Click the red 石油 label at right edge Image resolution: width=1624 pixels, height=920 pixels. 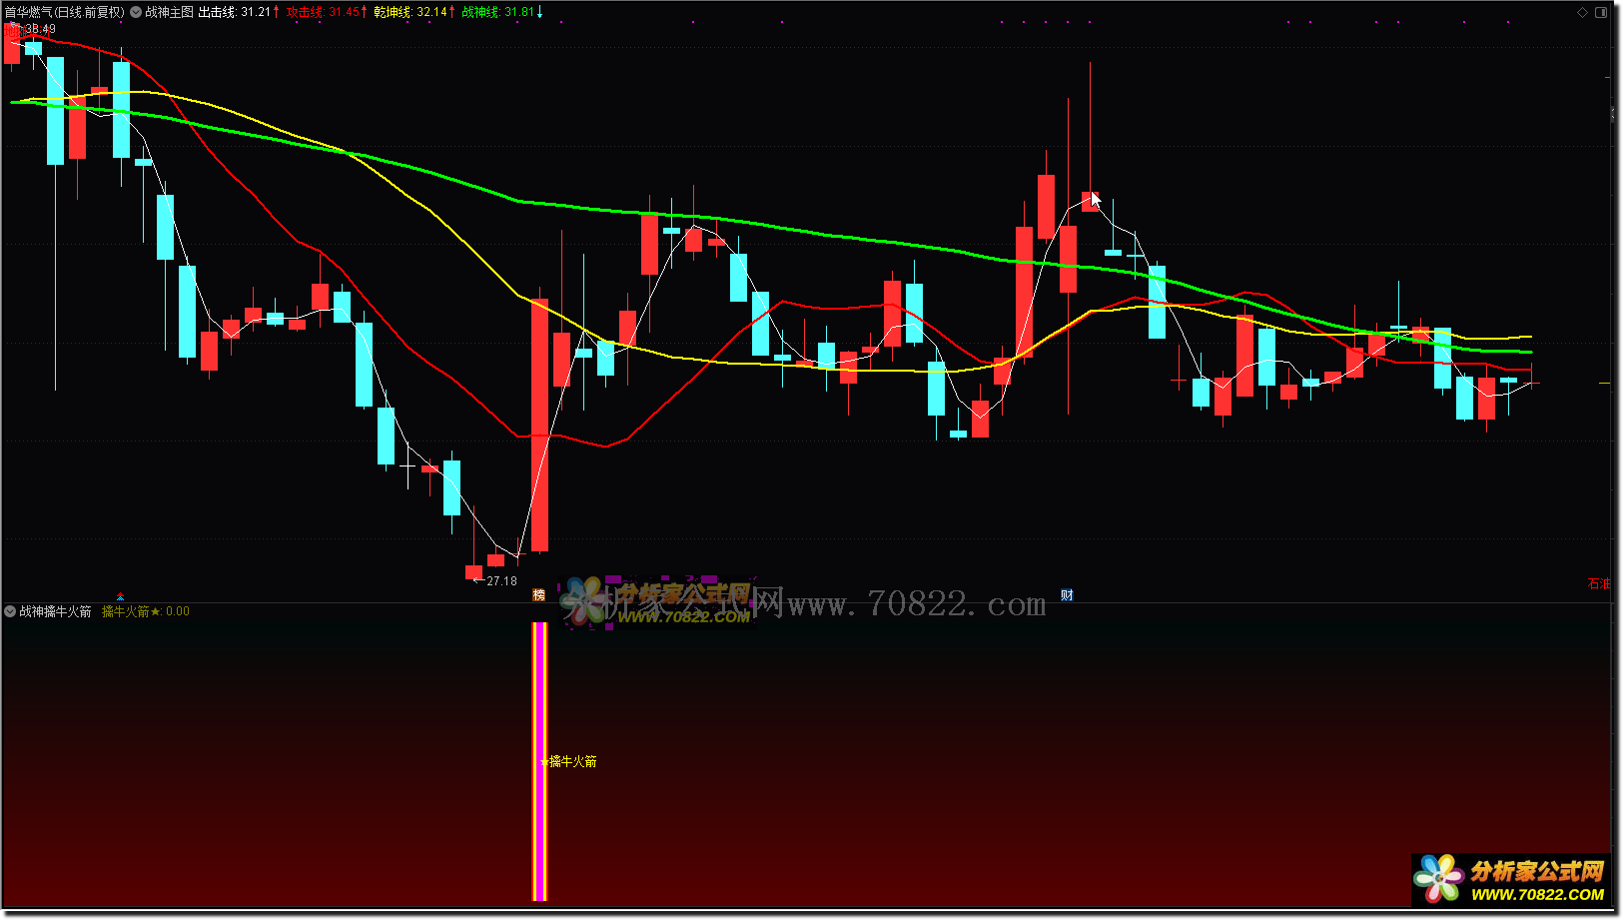pyautogui.click(x=1599, y=584)
